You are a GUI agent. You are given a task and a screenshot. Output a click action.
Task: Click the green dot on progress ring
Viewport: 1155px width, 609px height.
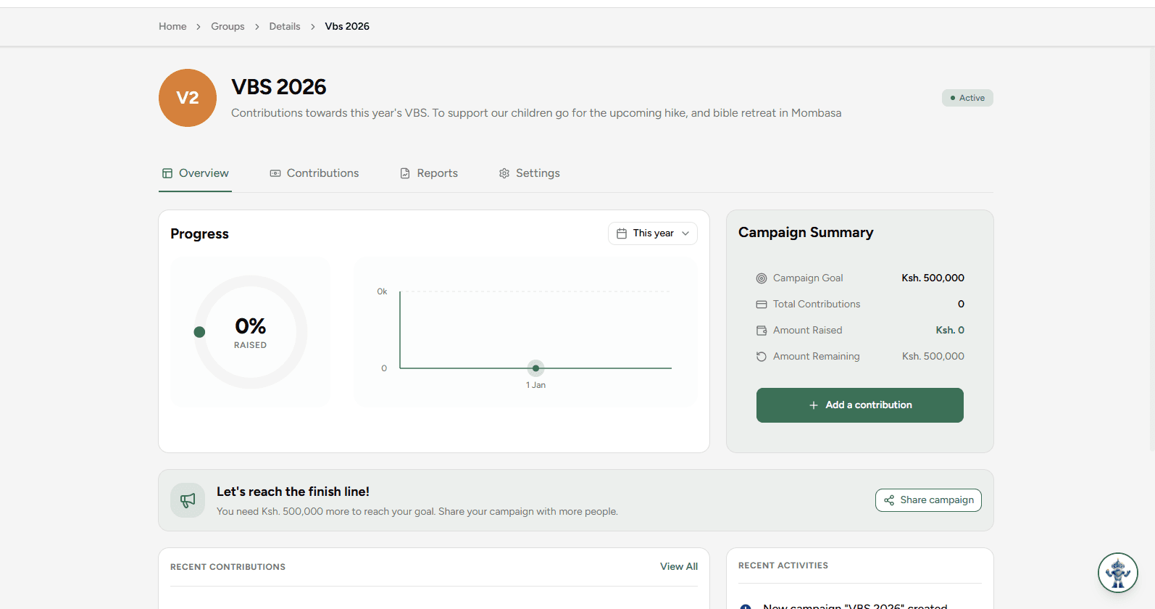[x=199, y=332]
